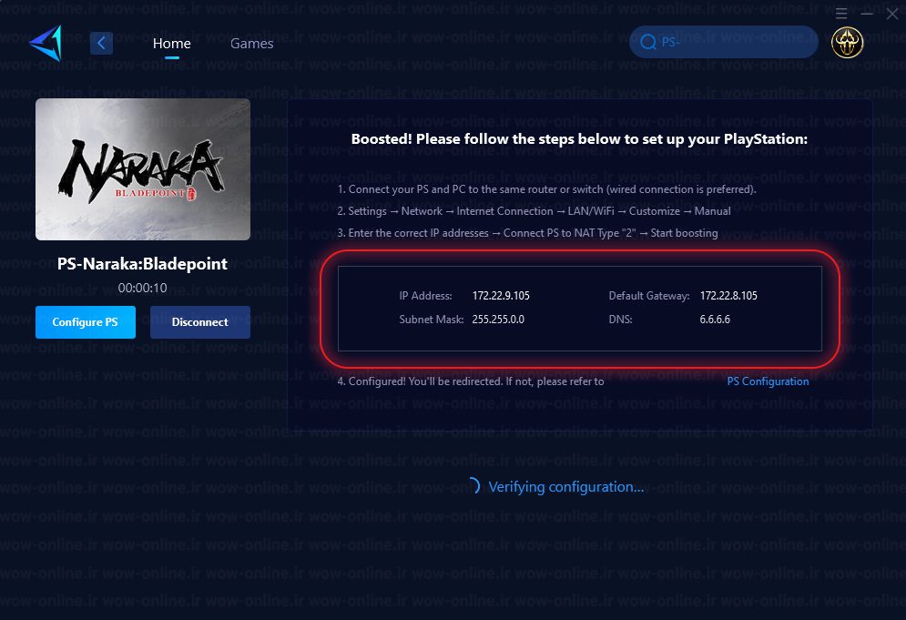Click the DNS label
This screenshot has width=906, height=620.
(x=620, y=320)
